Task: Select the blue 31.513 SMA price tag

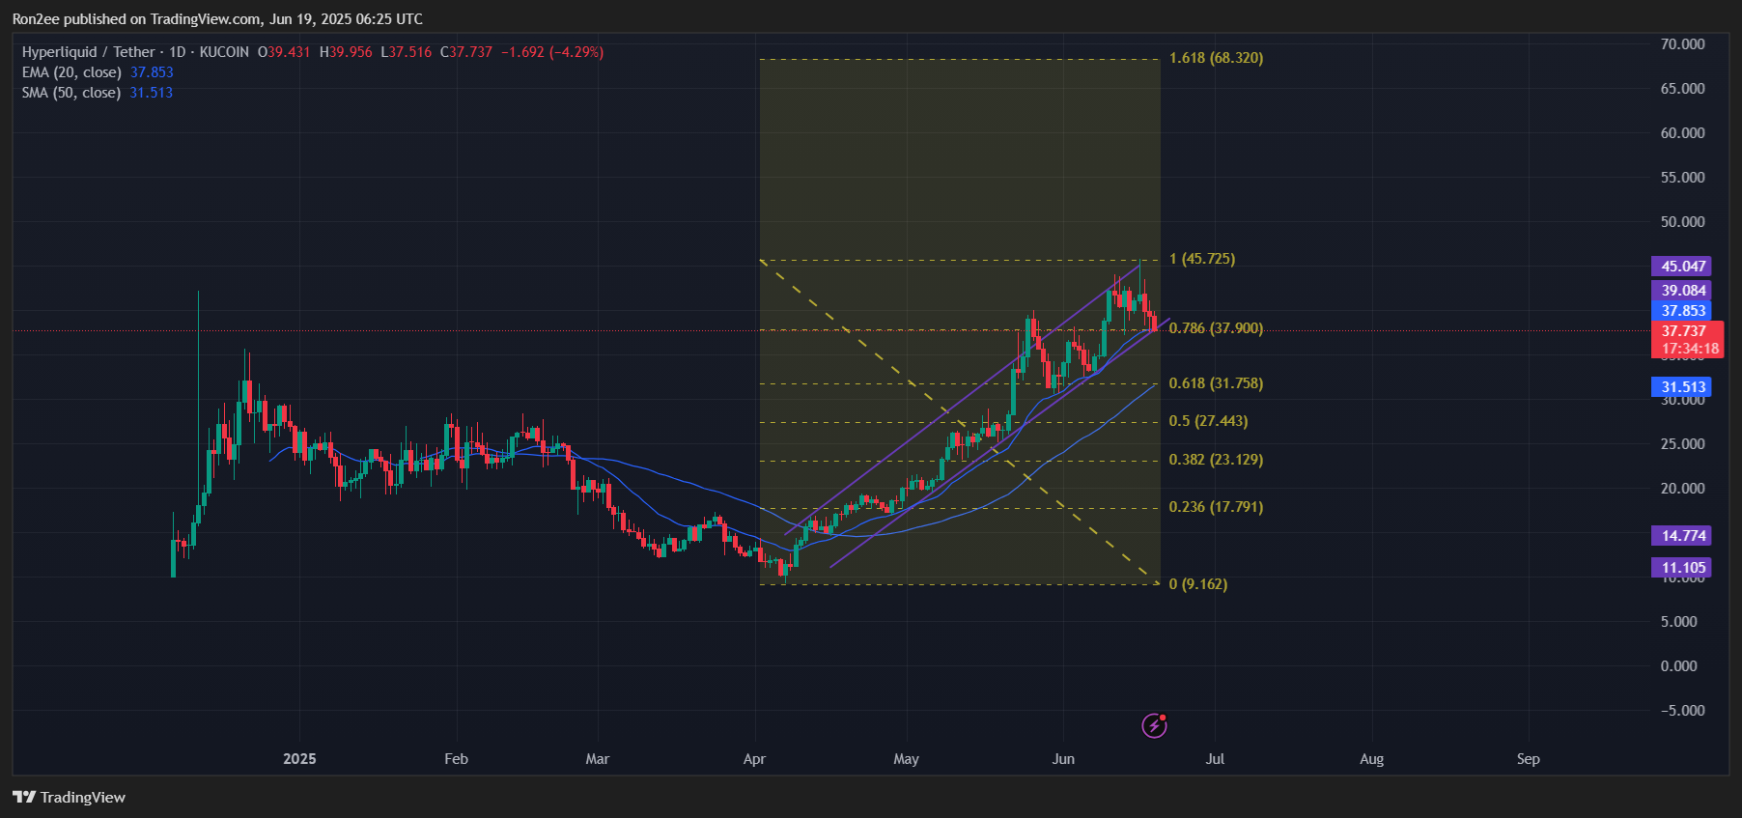Action: 1682,387
